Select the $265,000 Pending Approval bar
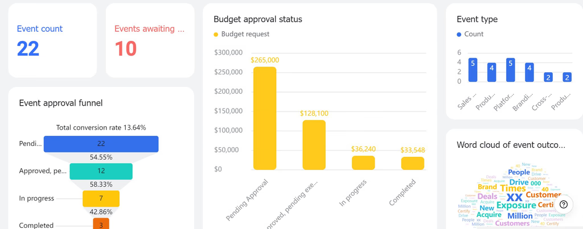583x229 pixels. (265, 118)
